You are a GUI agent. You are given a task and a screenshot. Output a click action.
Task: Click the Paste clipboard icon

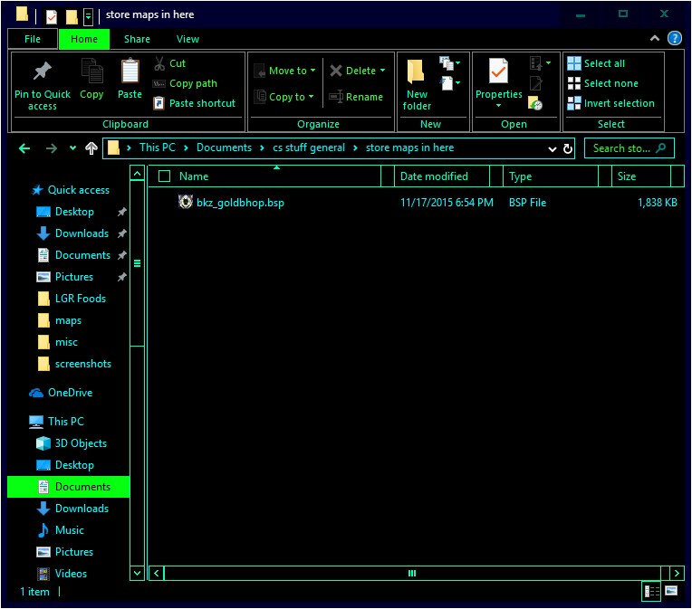point(130,71)
